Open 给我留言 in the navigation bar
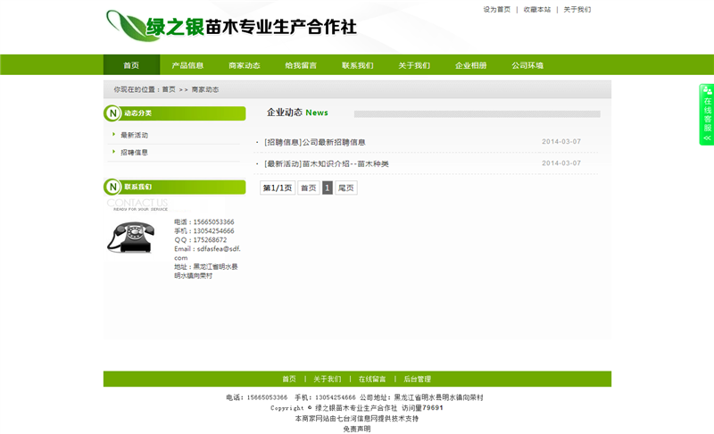Image resolution: width=714 pixels, height=434 pixels. (x=301, y=65)
